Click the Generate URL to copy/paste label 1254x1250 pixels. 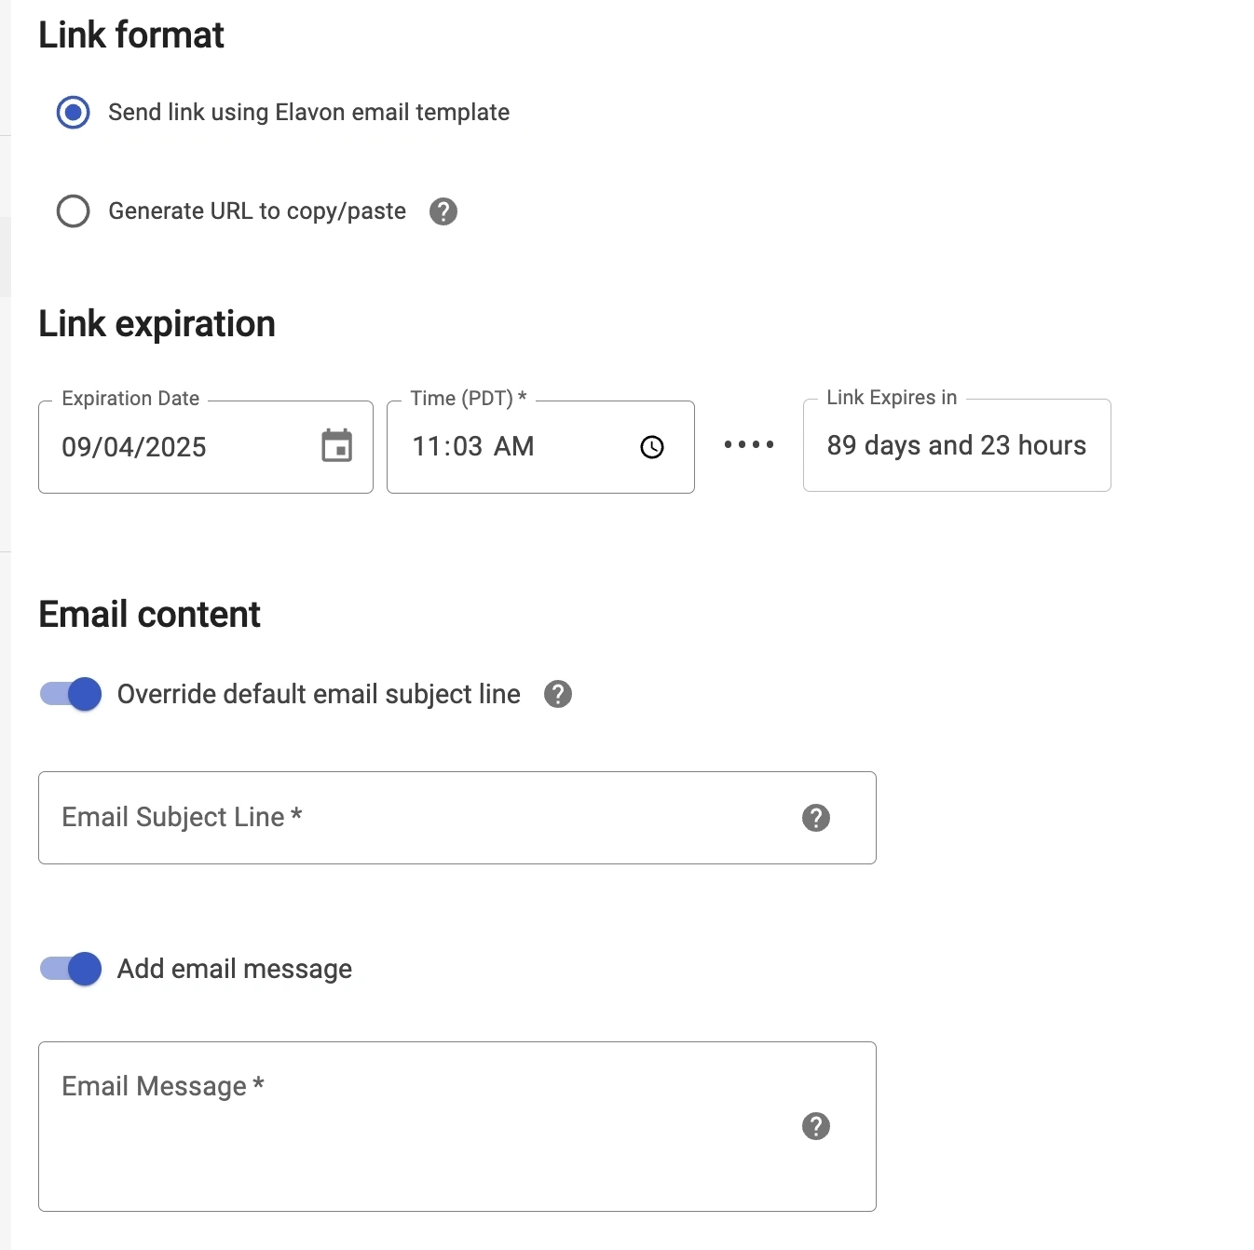[257, 211]
